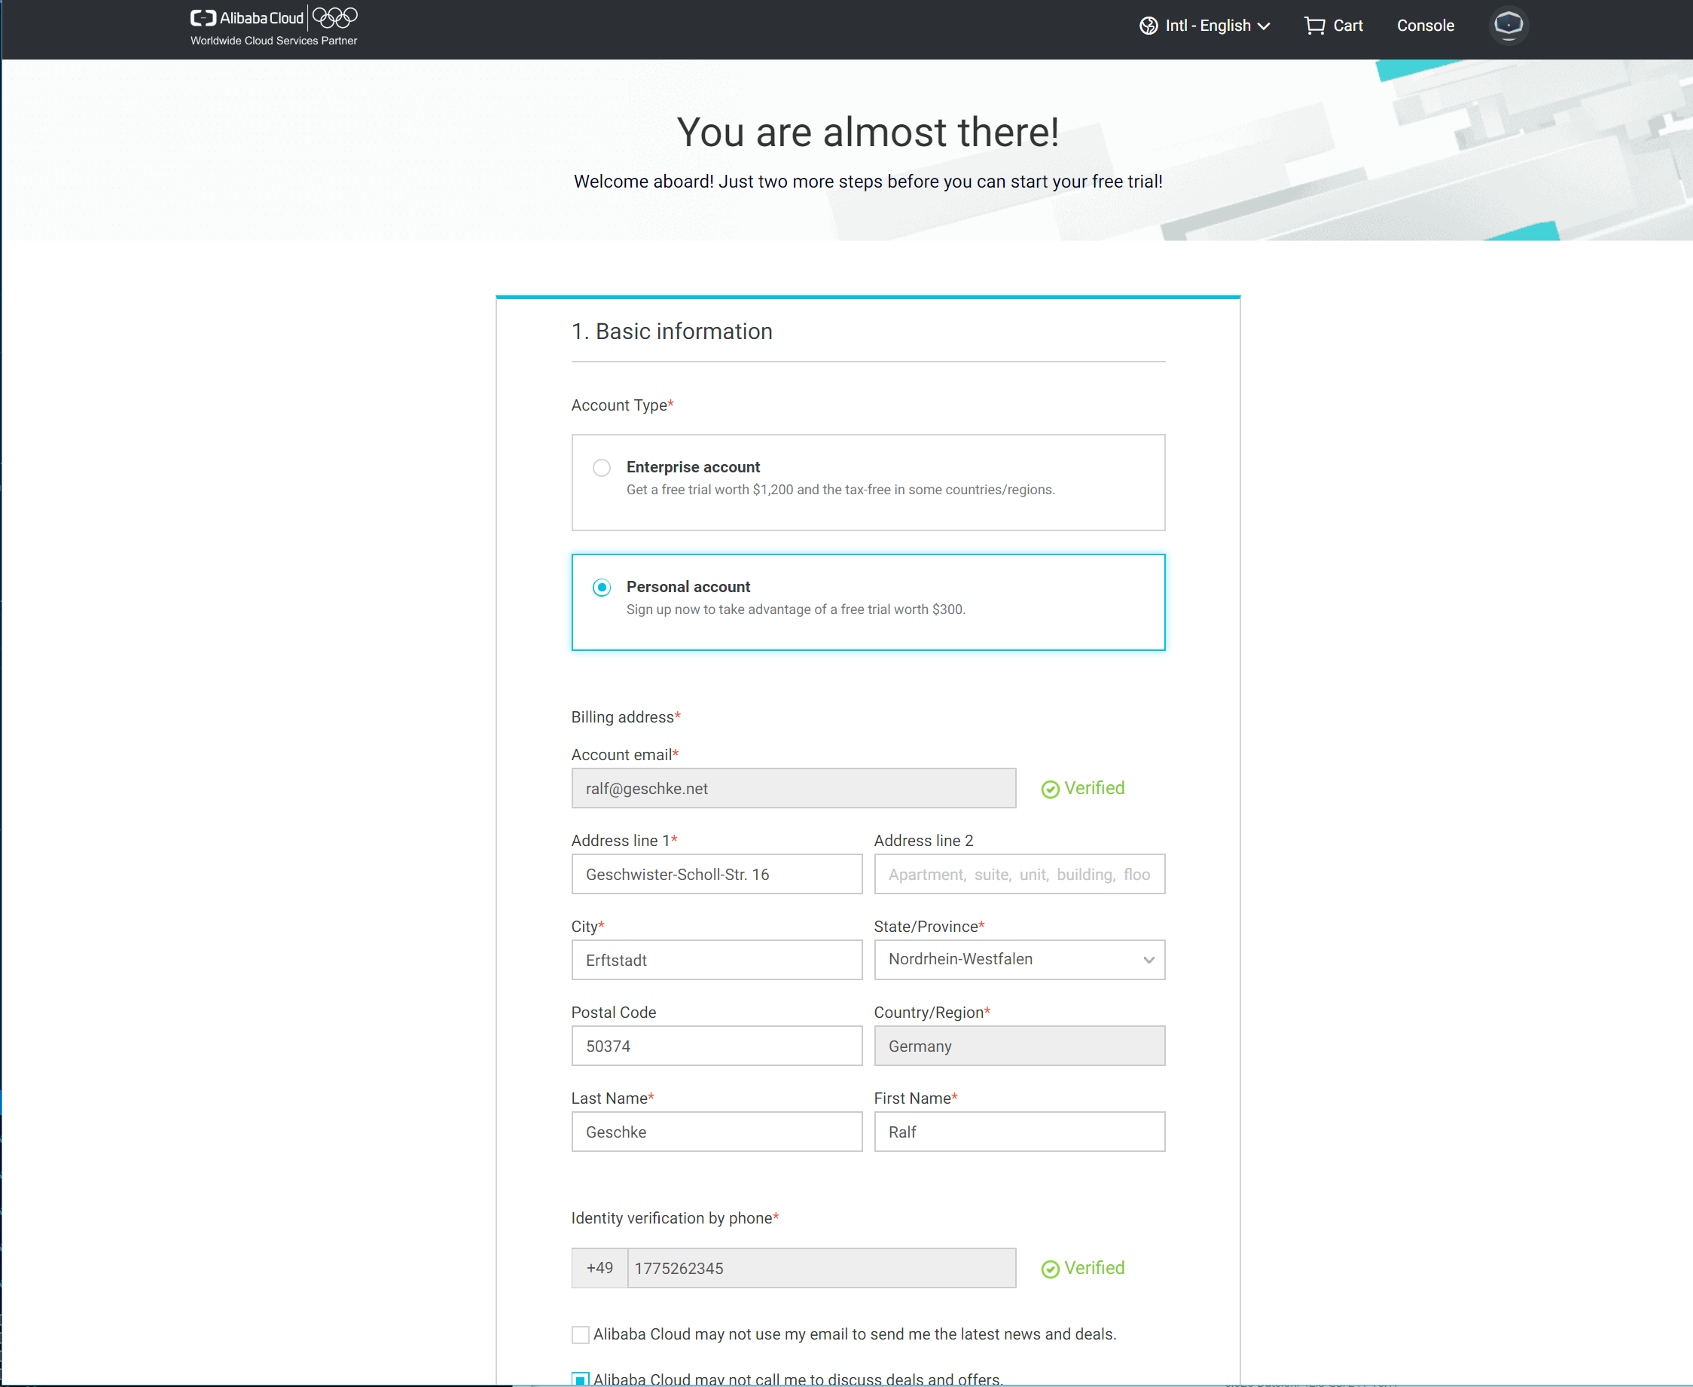Open the shopping cart icon
Viewport: 1693px width, 1387px height.
click(x=1313, y=26)
